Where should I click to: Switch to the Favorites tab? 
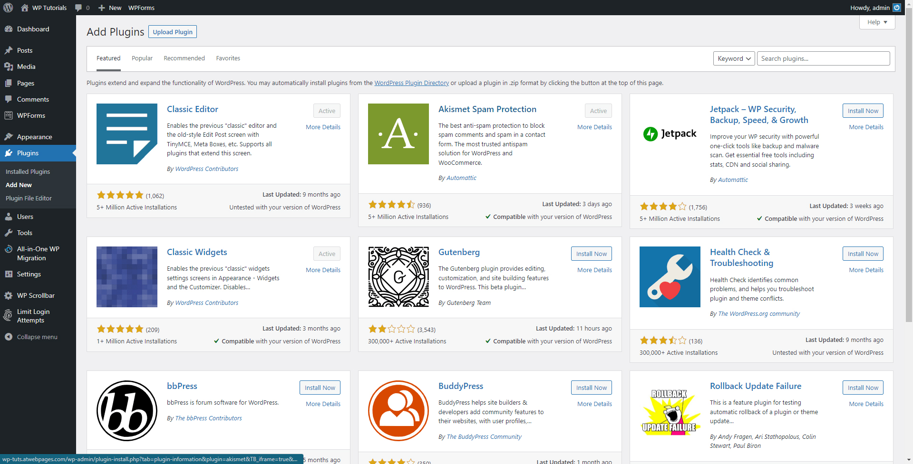[x=228, y=58]
